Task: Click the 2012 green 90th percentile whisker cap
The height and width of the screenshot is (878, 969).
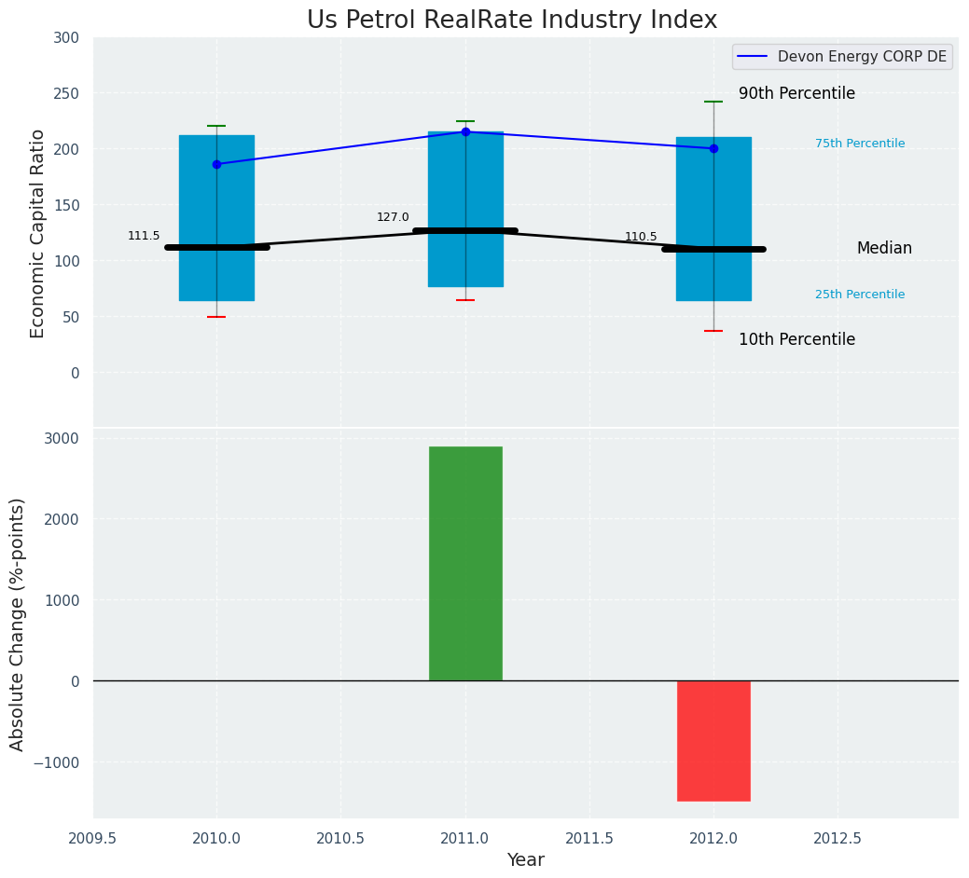Action: click(x=713, y=102)
